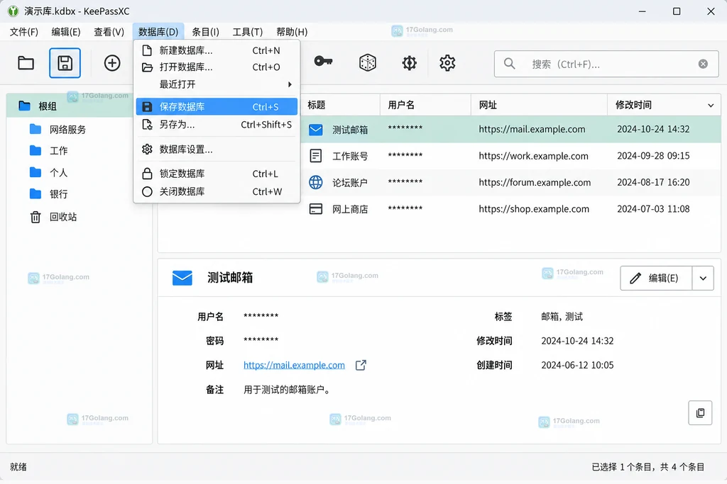Open the 编辑(E) menu in menu bar
This screenshot has height=484, width=727.
click(x=66, y=32)
